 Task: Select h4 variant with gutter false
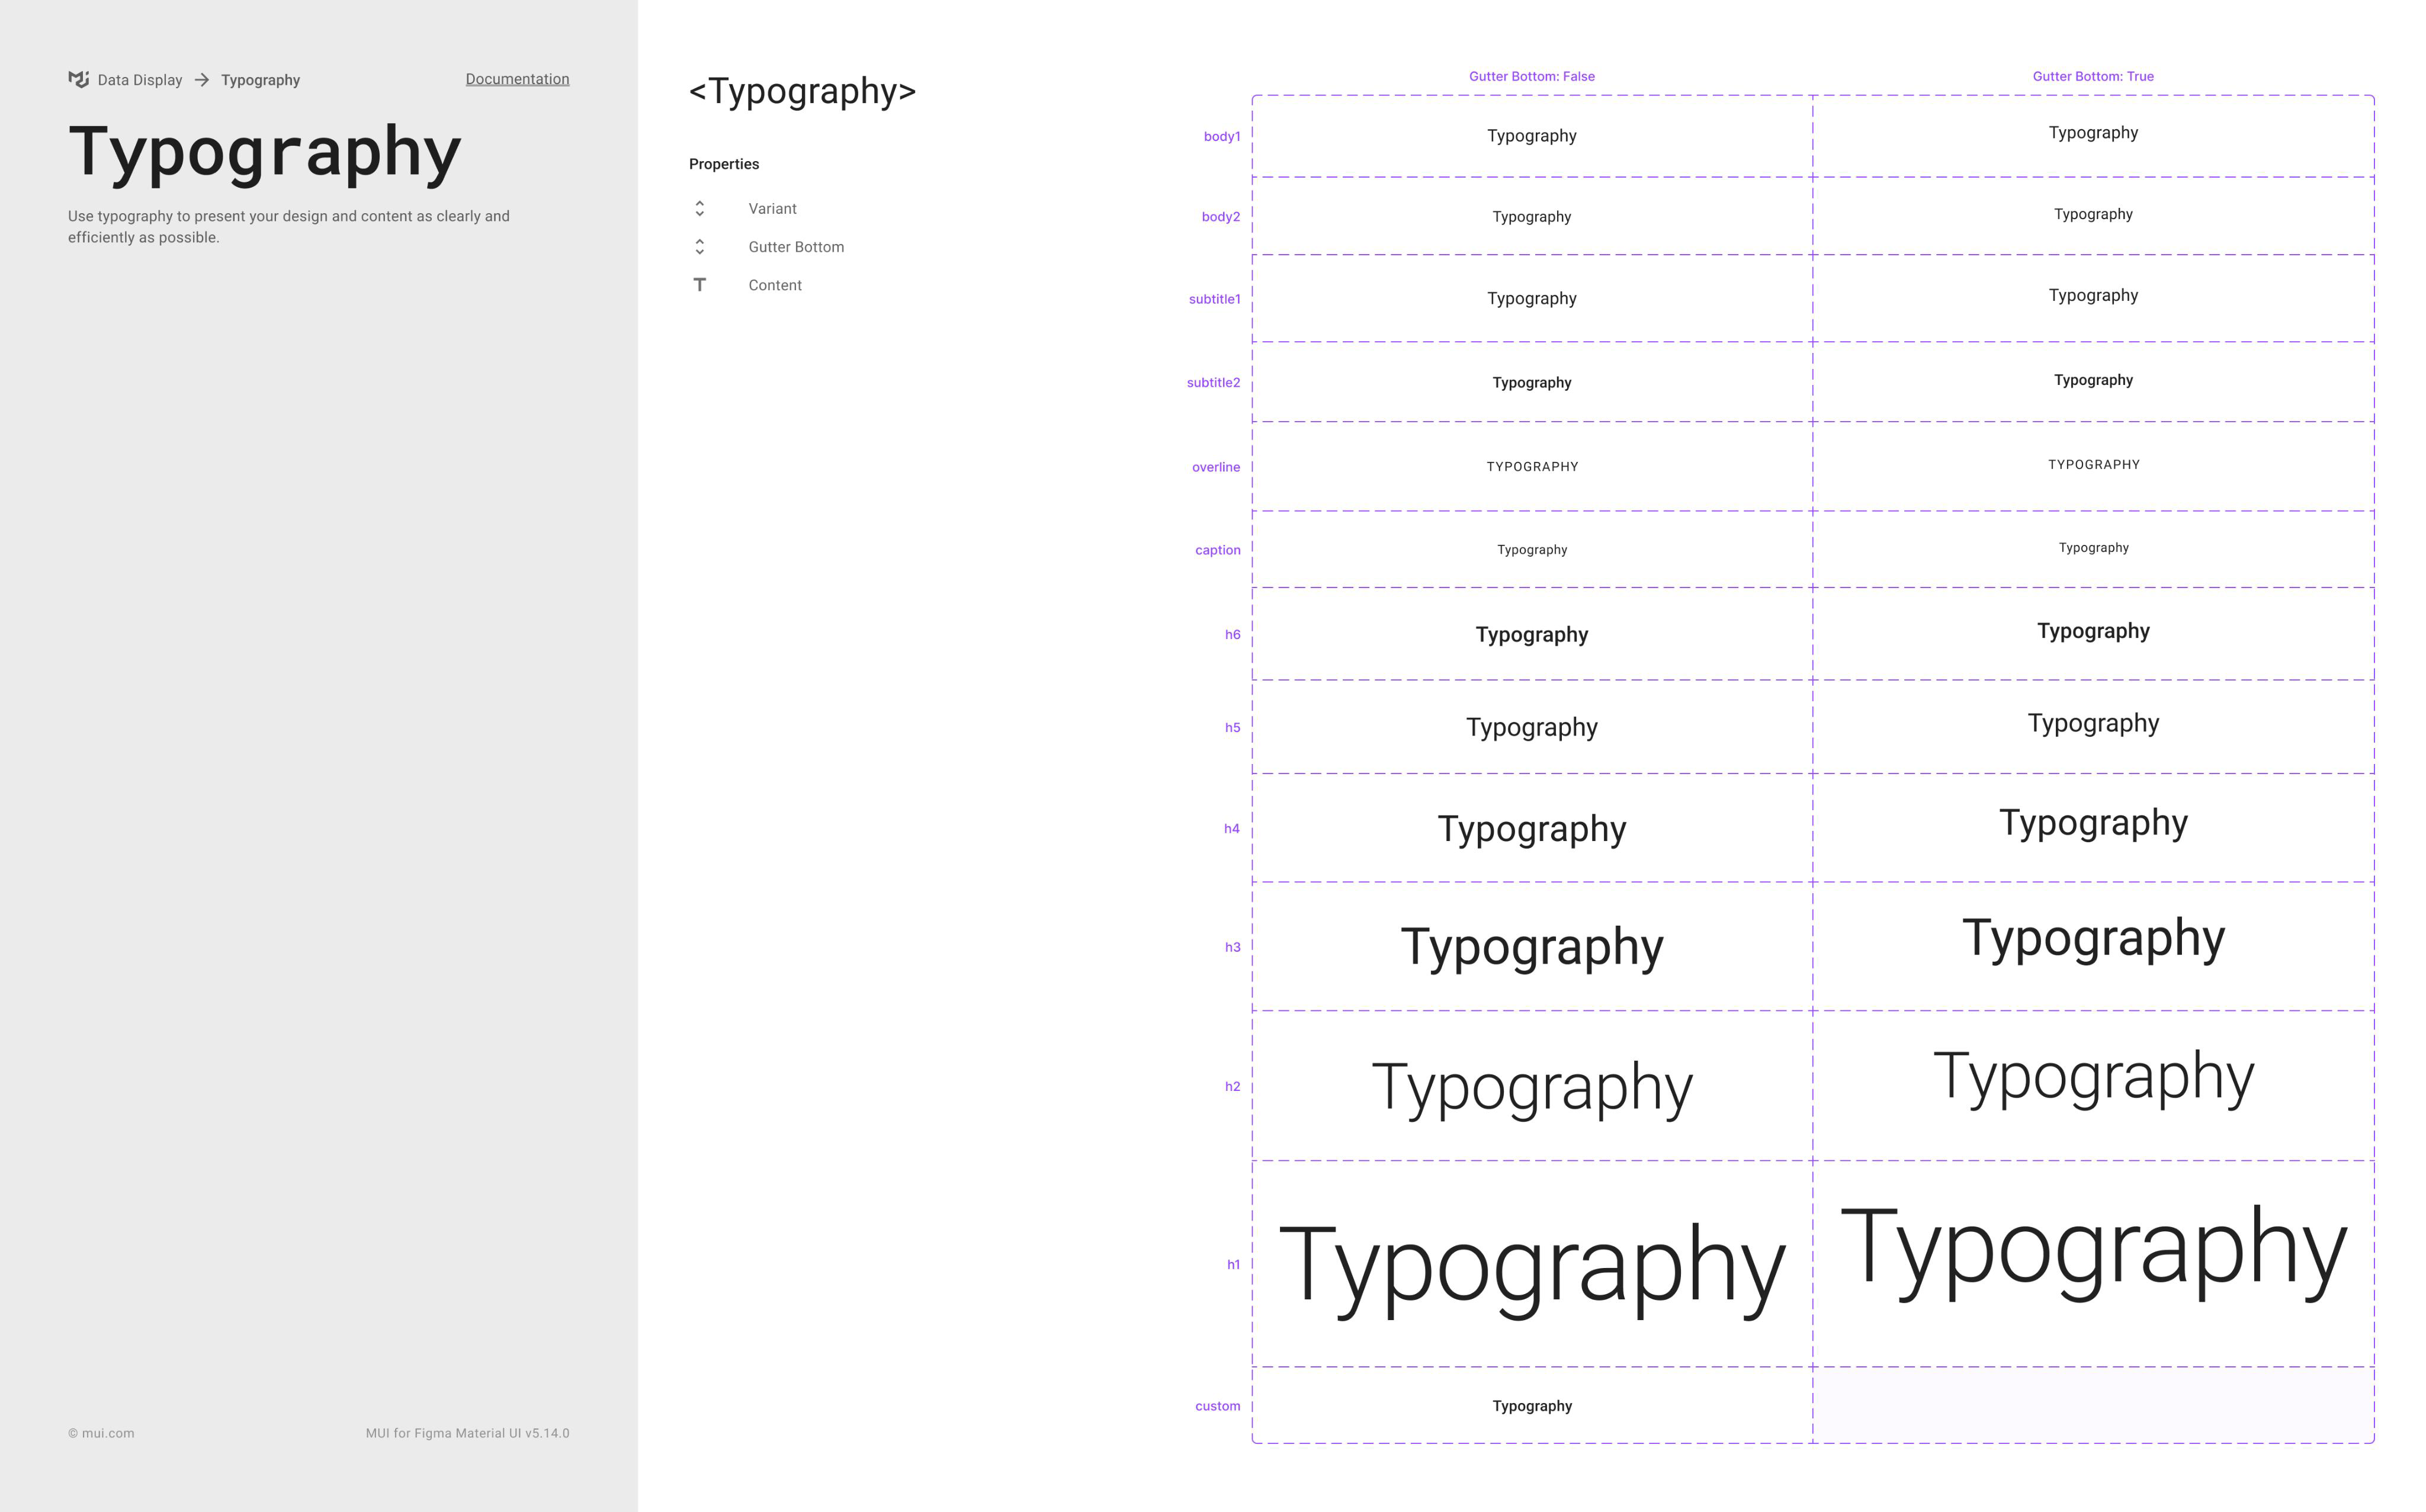(1532, 830)
